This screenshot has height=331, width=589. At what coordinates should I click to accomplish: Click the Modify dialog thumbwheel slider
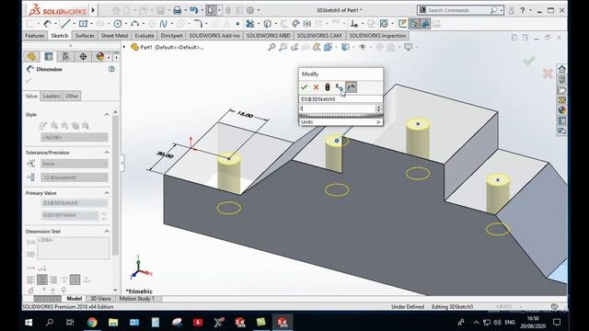(341, 115)
